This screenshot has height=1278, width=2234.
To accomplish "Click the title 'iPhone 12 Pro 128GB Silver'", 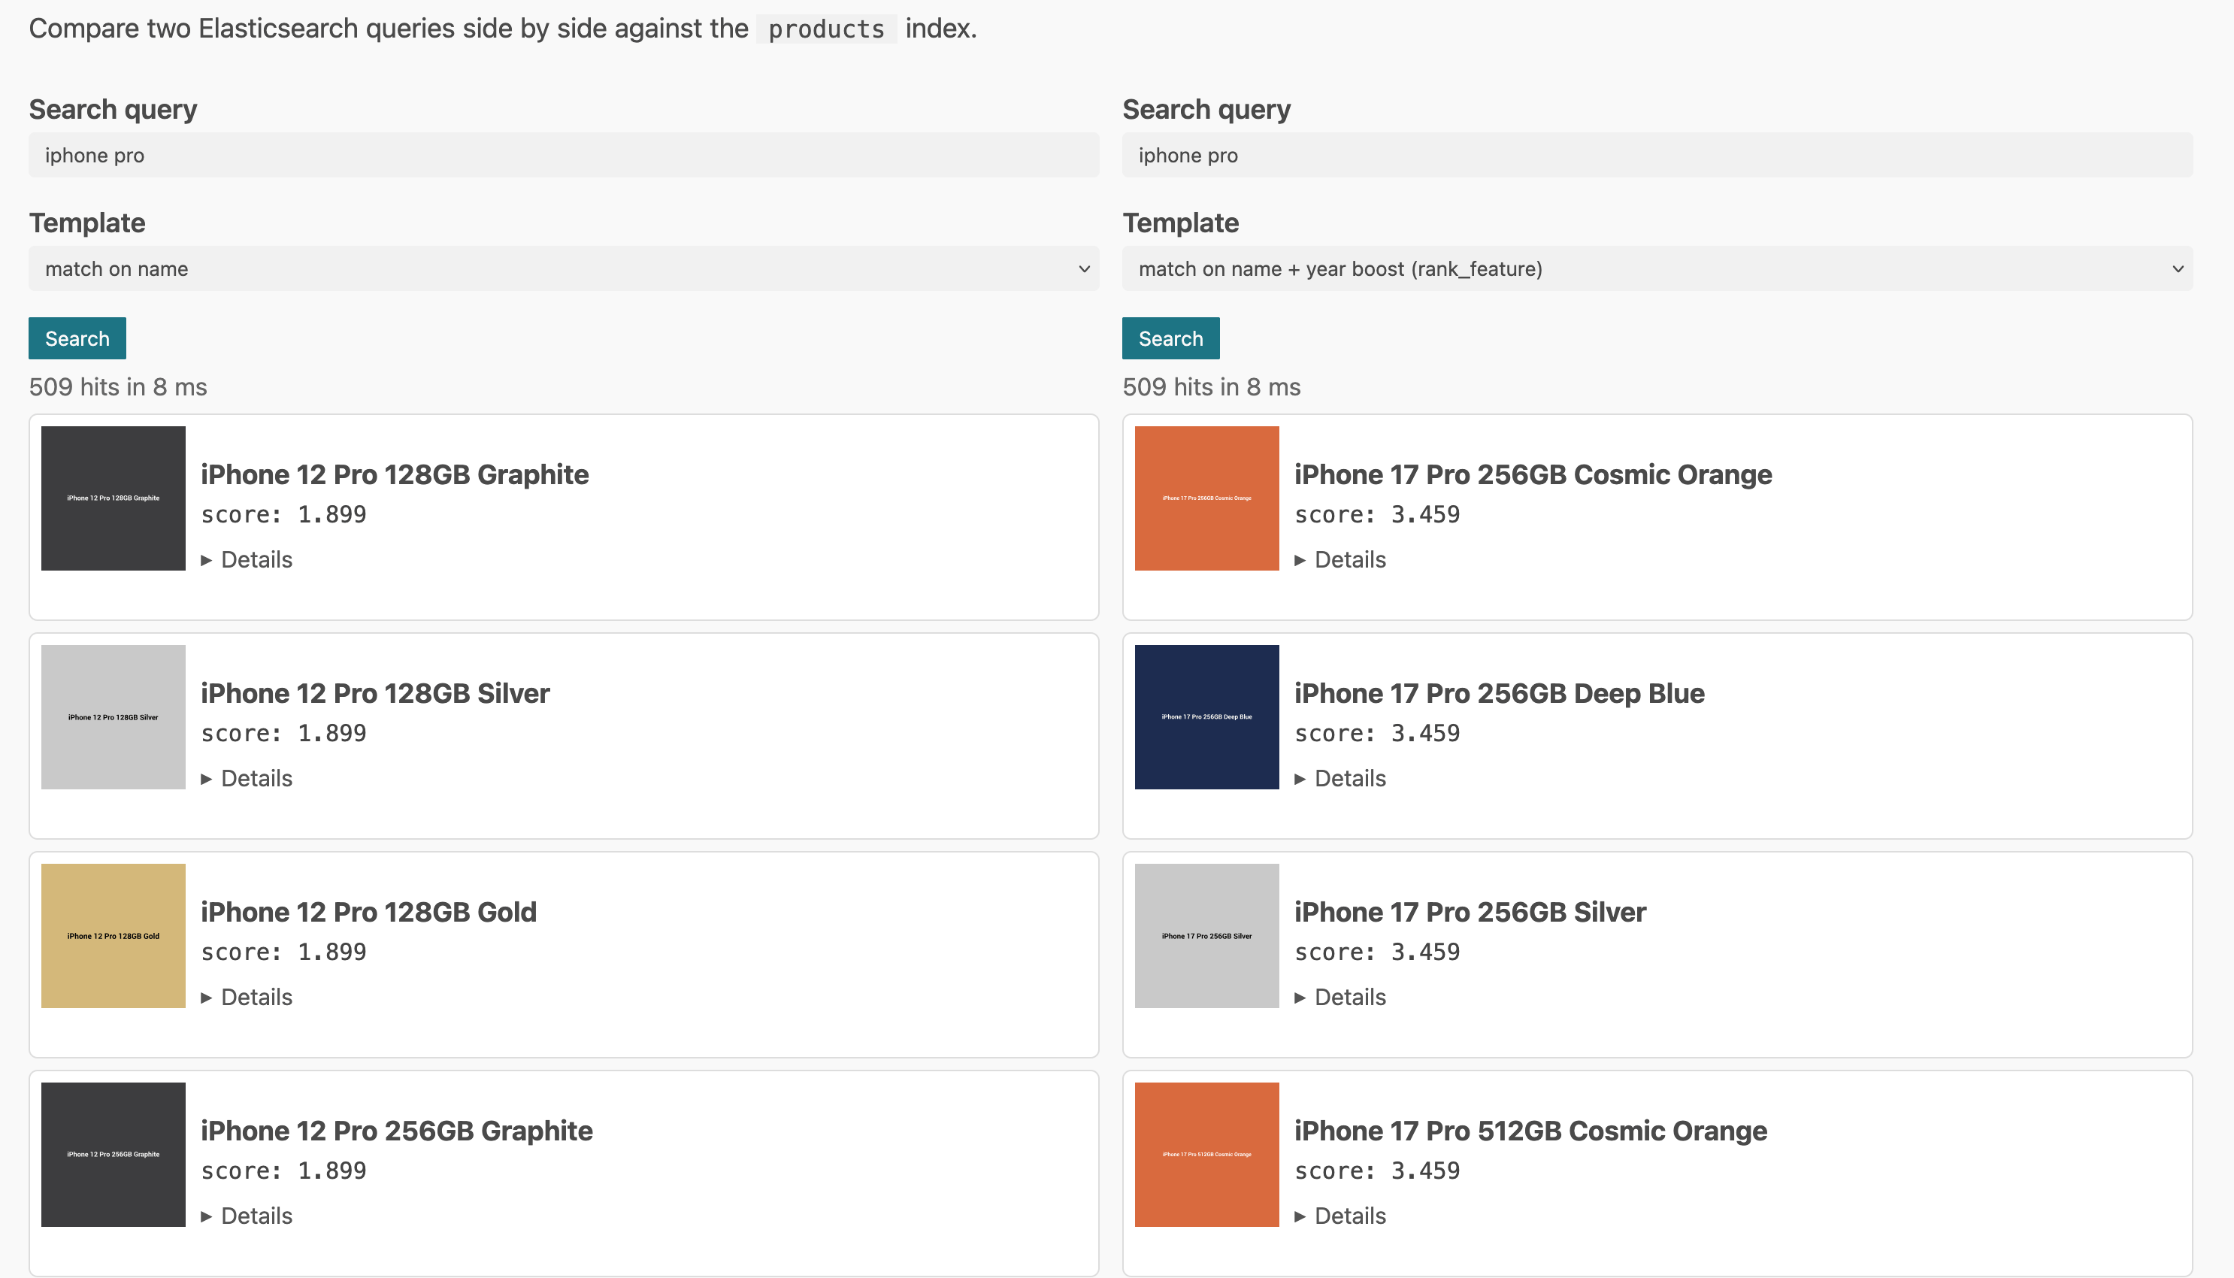I will tap(376, 692).
